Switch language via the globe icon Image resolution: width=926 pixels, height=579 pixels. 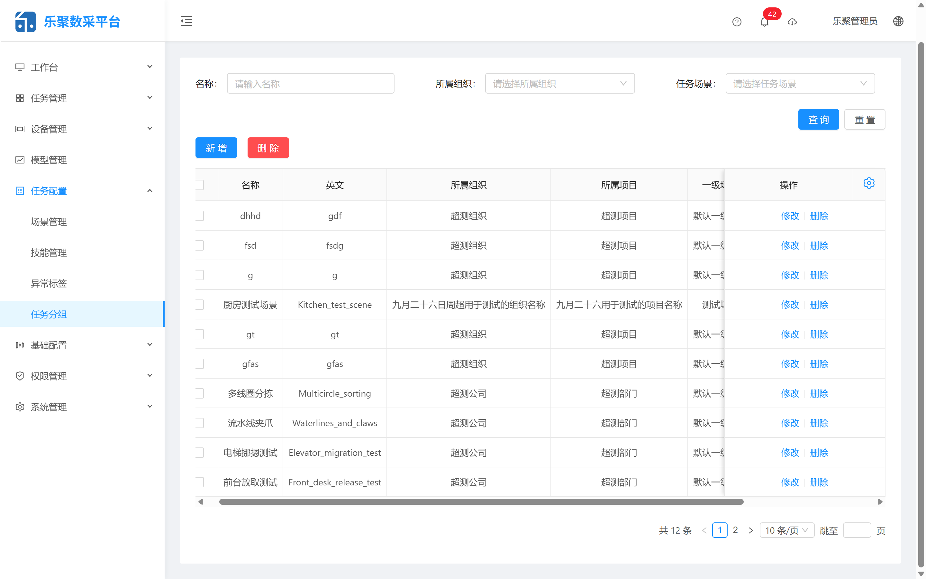[x=898, y=21]
